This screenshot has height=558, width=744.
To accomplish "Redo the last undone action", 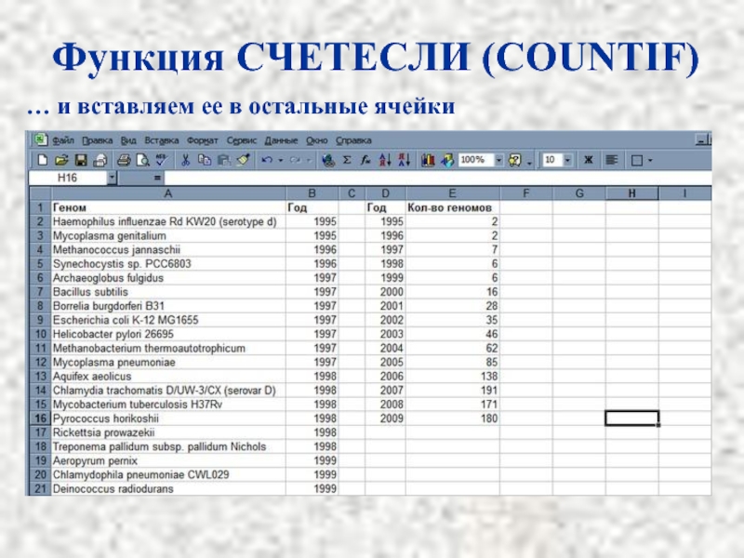I will click(x=295, y=160).
